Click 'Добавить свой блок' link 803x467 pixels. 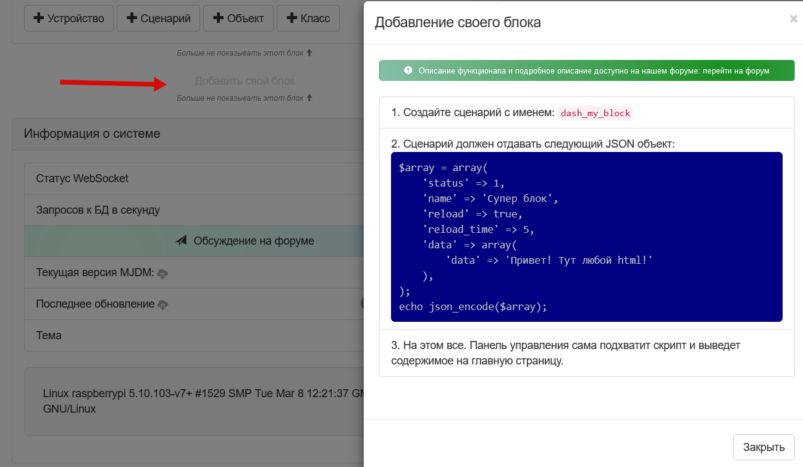click(245, 81)
